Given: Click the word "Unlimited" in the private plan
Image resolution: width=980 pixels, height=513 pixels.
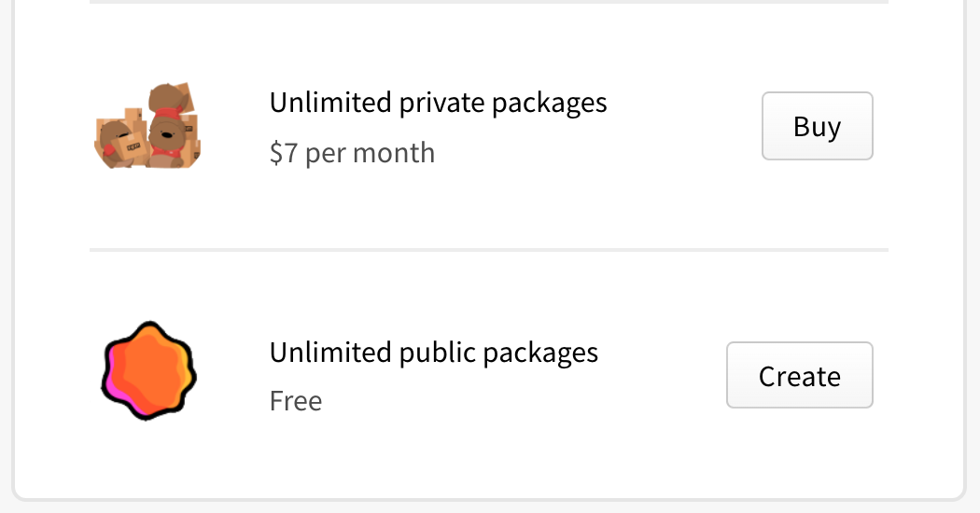Looking at the screenshot, I should point(330,103).
